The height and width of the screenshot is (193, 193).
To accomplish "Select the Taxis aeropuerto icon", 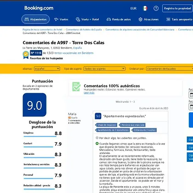I will 168,19.
